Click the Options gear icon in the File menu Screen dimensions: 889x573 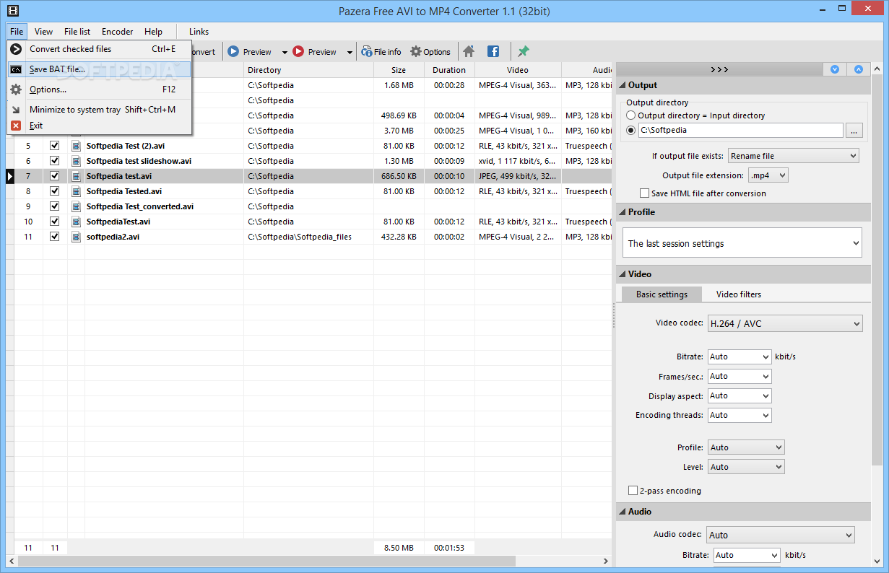coord(16,89)
